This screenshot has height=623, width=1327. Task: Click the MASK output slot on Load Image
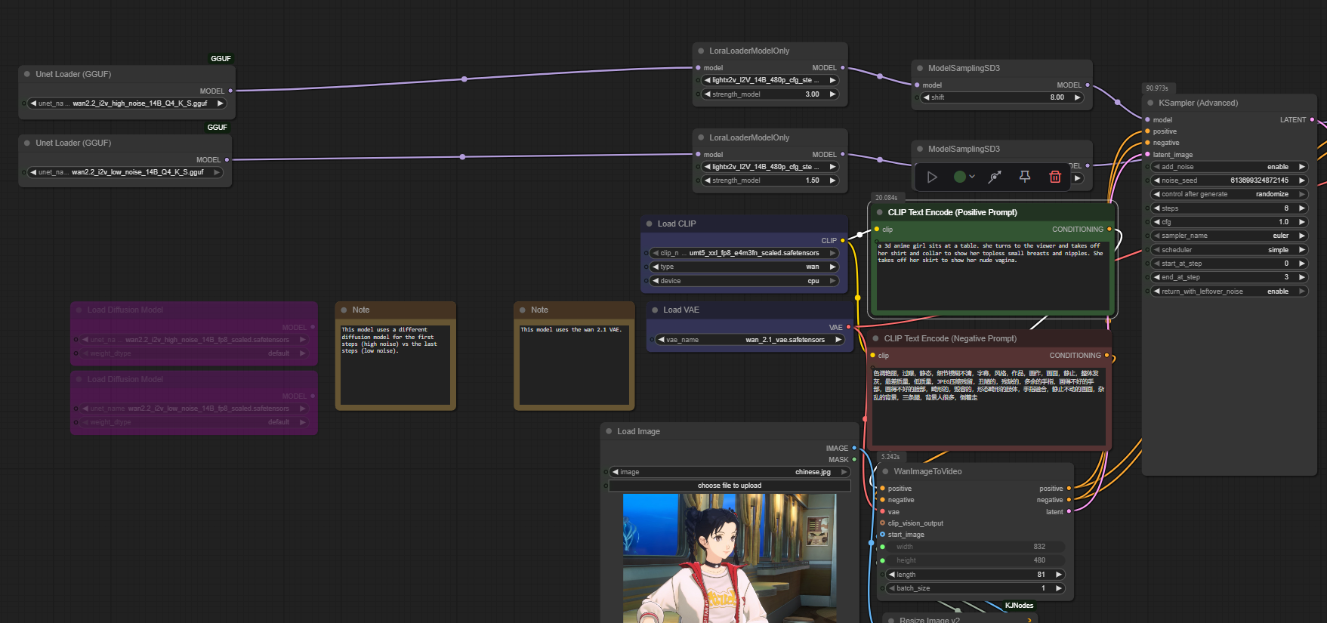pos(854,459)
